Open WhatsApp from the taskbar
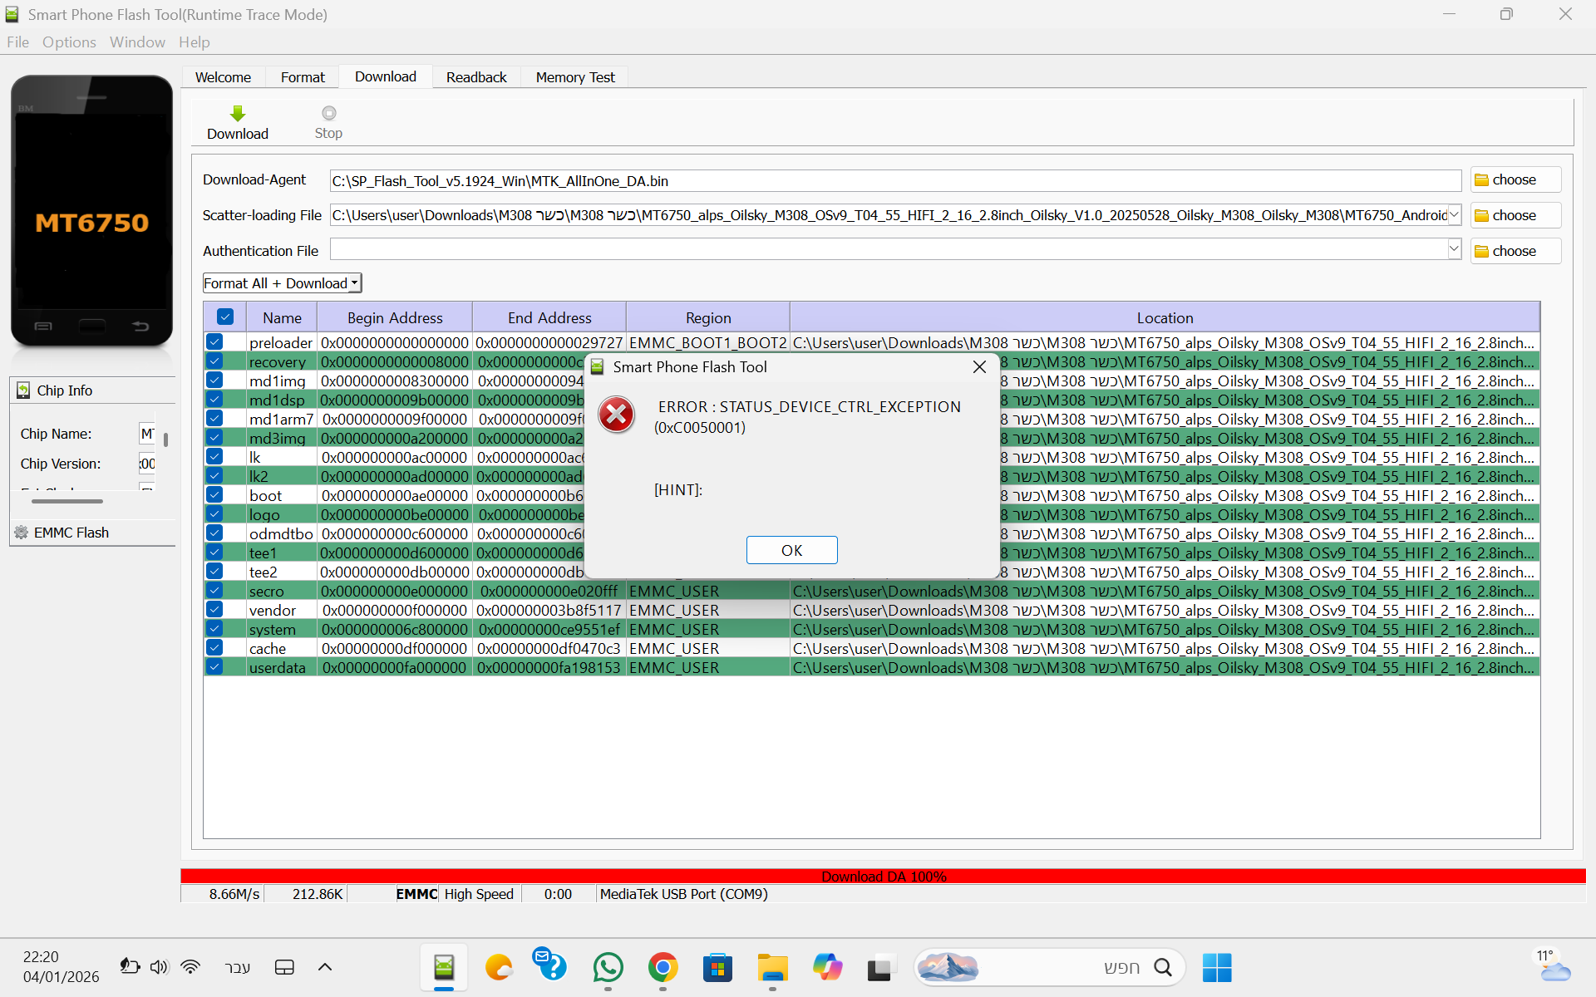1596x997 pixels. [608, 967]
